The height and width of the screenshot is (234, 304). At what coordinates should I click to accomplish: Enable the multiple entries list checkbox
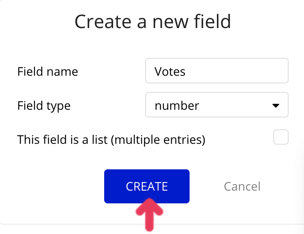click(281, 137)
